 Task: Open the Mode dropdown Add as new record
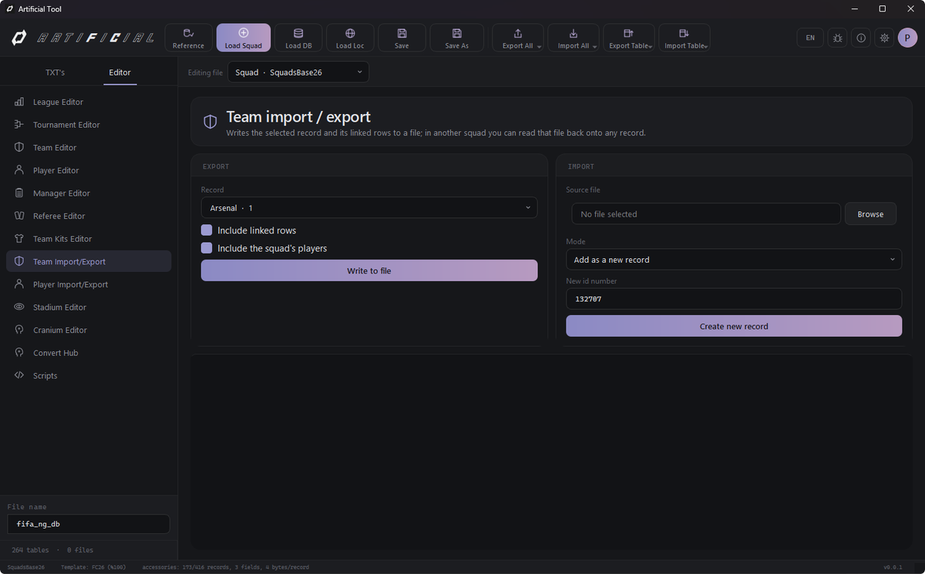coord(734,260)
